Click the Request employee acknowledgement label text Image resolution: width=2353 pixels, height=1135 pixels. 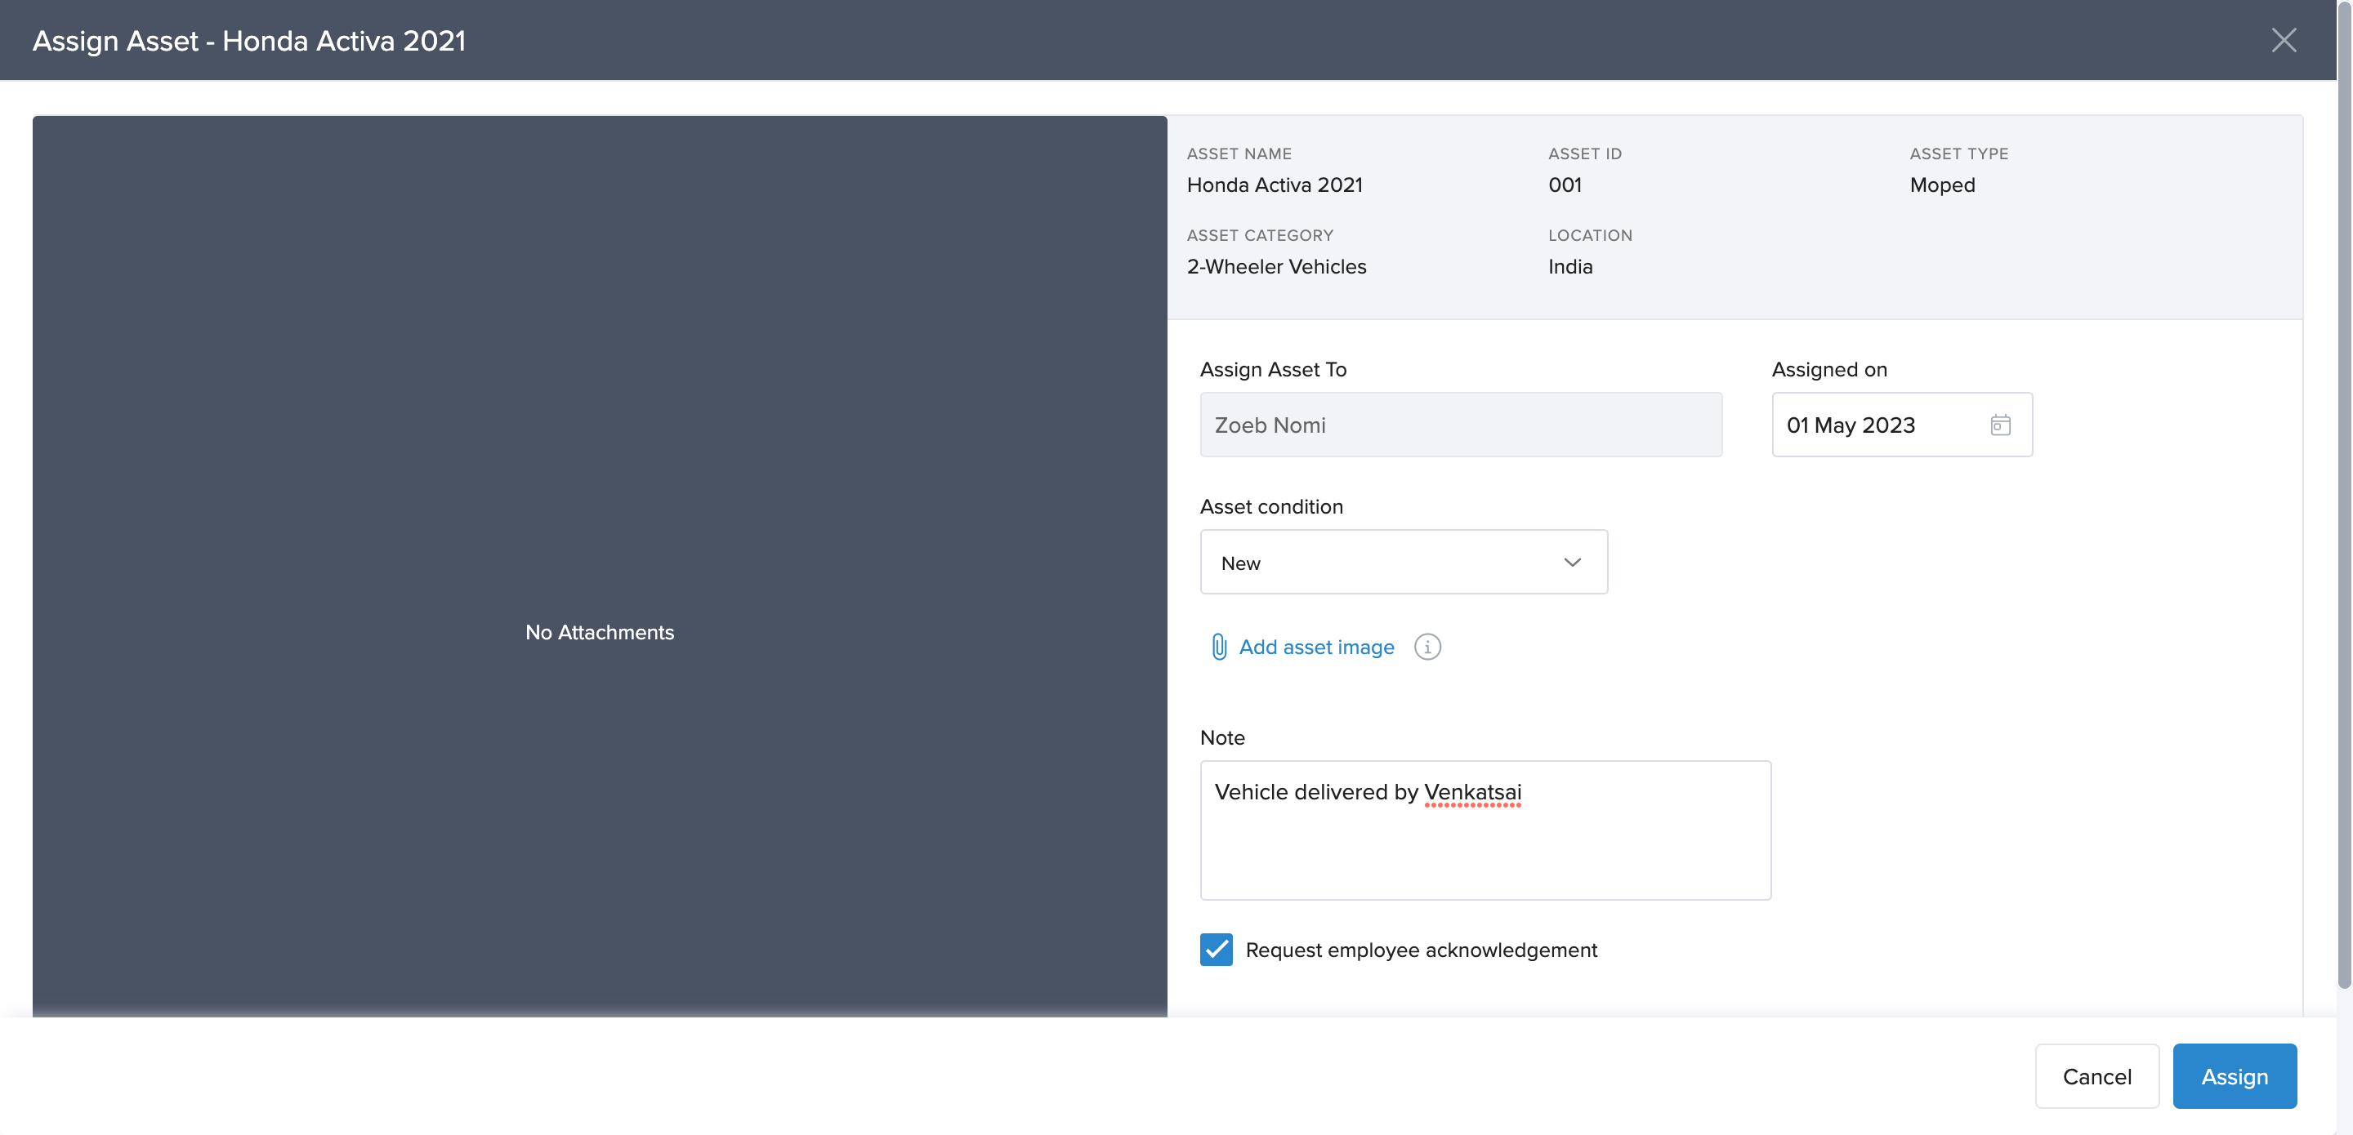tap(1421, 950)
